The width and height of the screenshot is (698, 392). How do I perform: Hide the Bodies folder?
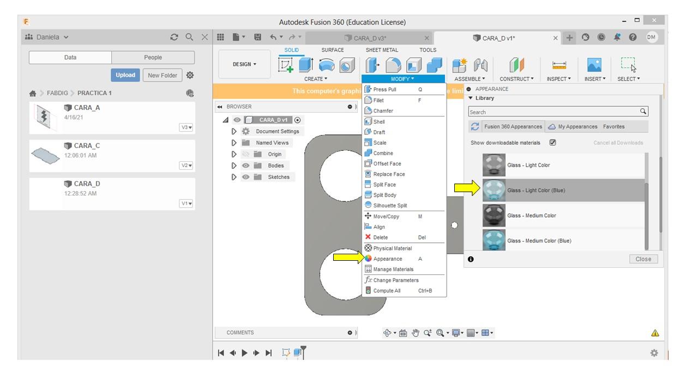[246, 166]
